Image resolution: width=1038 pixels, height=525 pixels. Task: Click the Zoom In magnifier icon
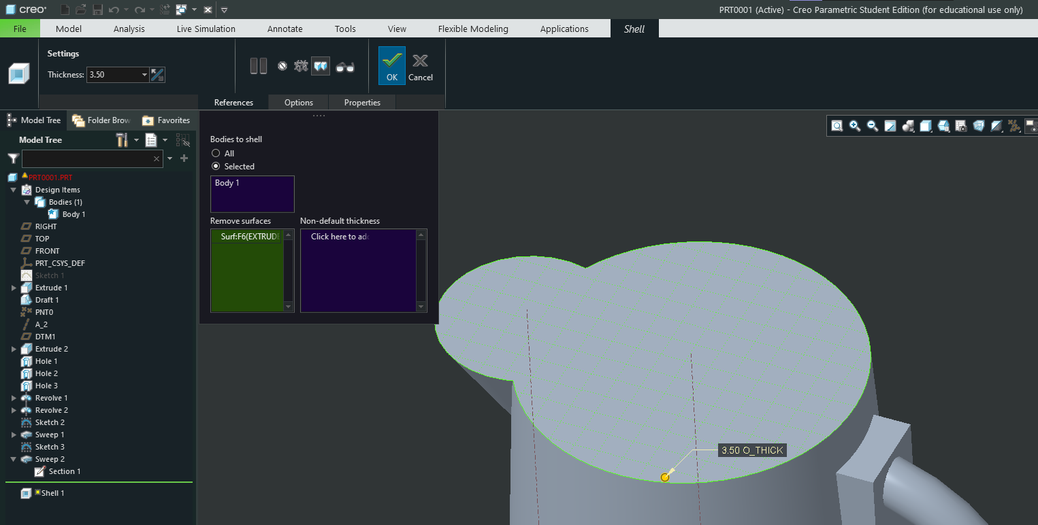pyautogui.click(x=855, y=126)
